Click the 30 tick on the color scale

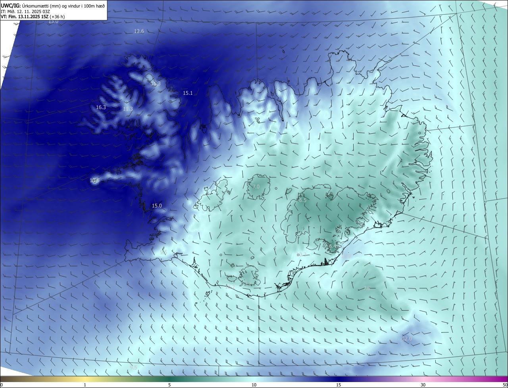click(423, 385)
